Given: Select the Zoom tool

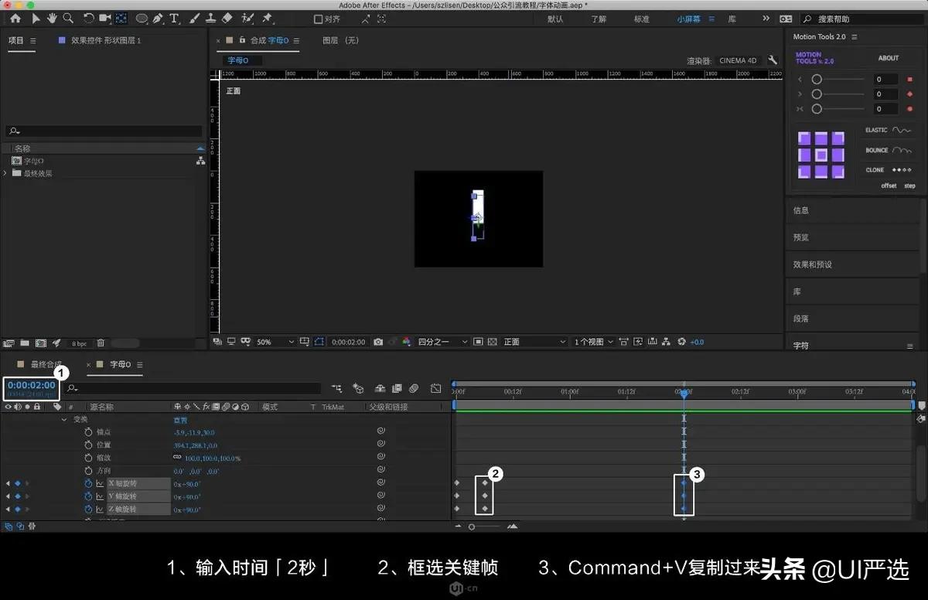Looking at the screenshot, I should [68, 18].
